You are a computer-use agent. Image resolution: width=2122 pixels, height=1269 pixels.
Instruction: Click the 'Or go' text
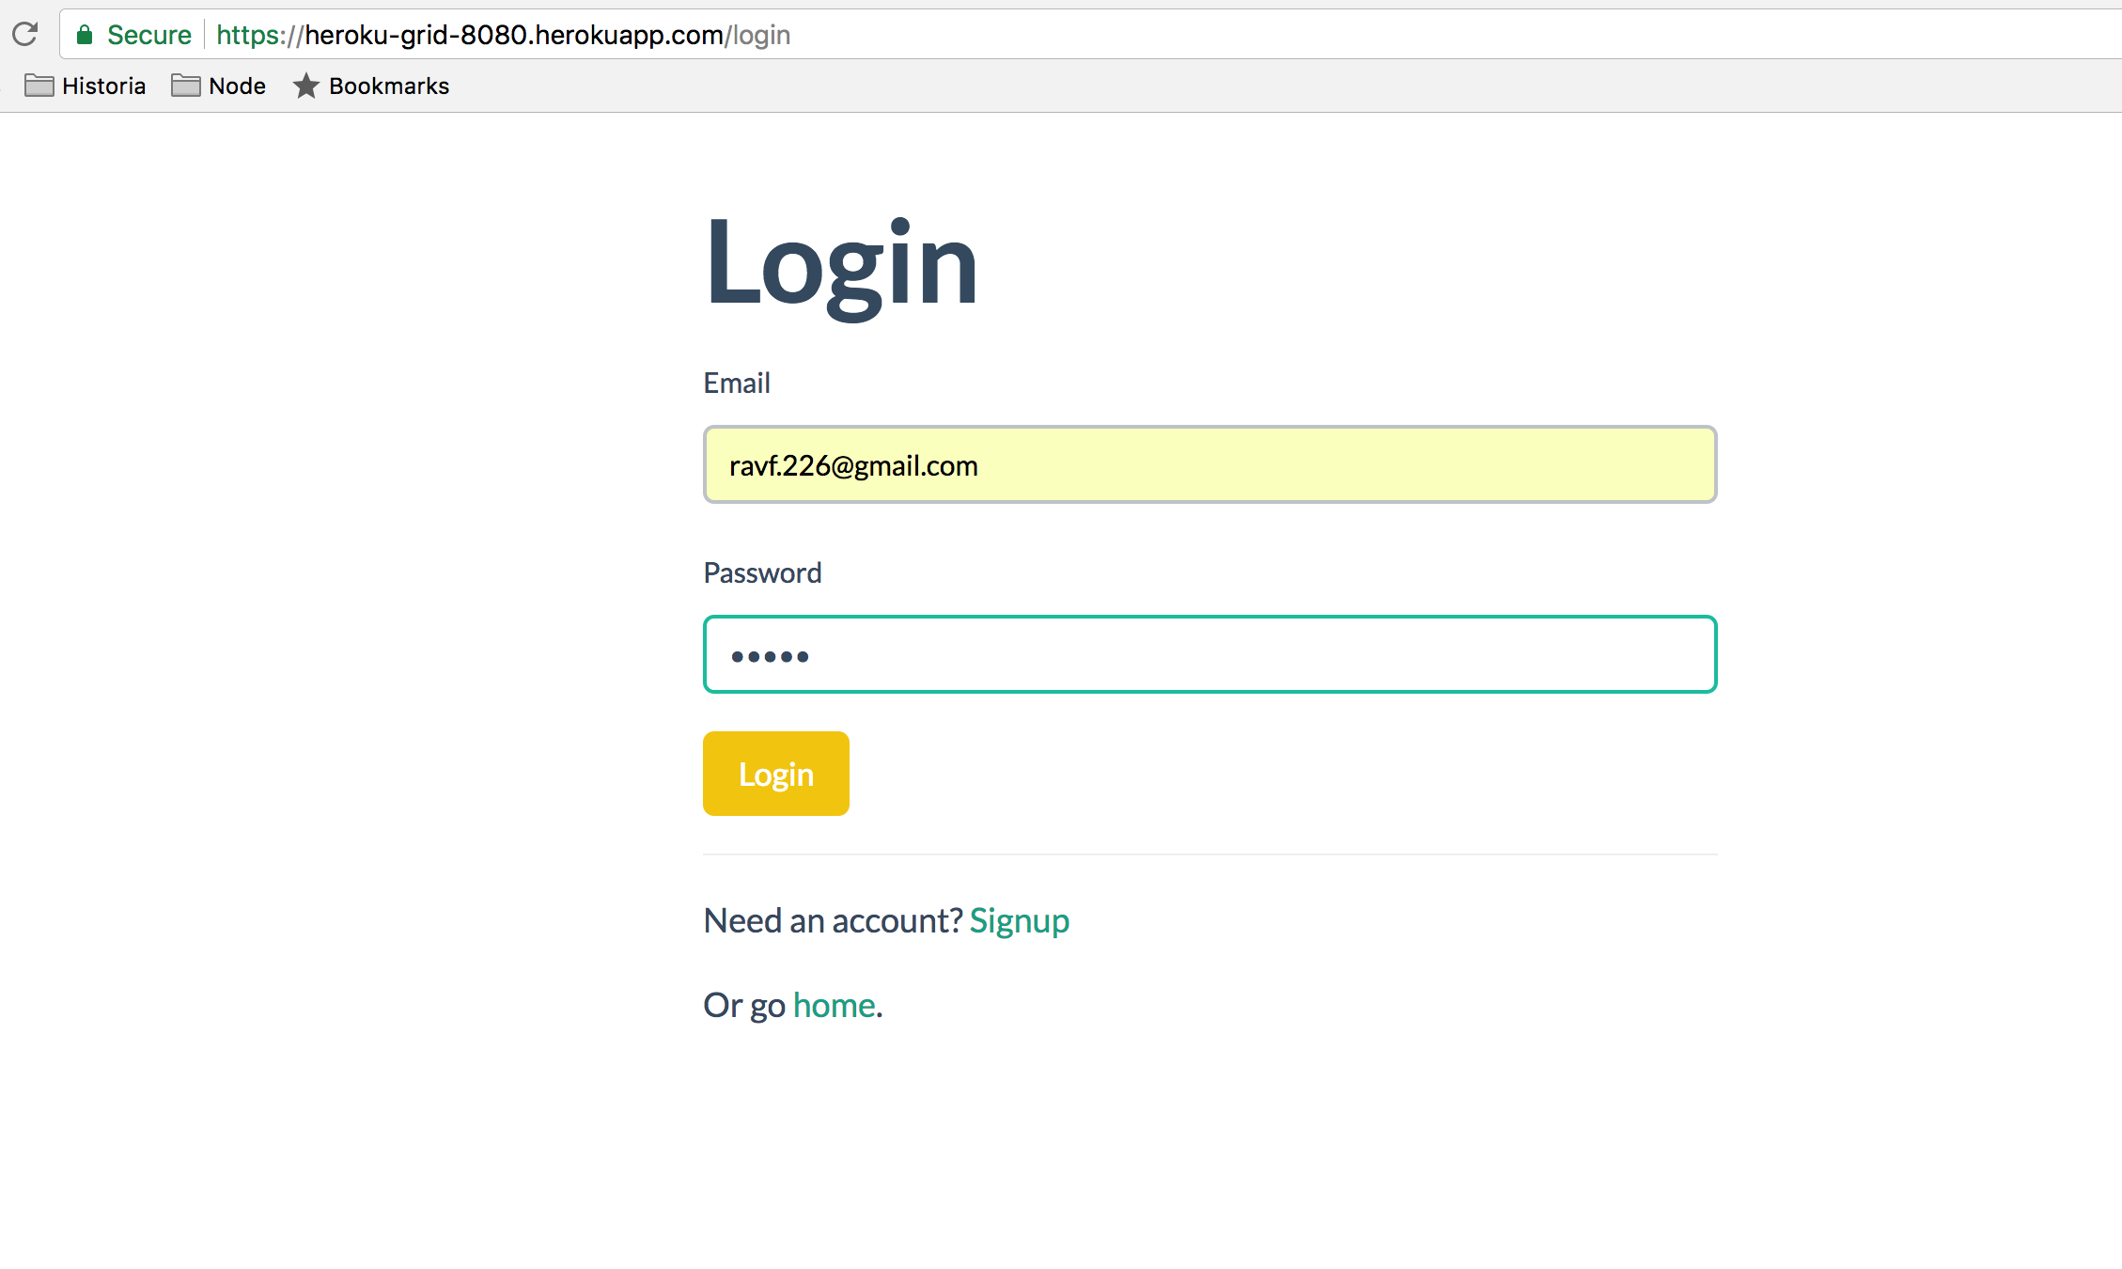click(744, 1006)
